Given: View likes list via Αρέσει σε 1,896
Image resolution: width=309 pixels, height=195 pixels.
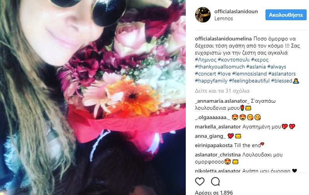Looking at the screenshot, I should tap(214, 192).
